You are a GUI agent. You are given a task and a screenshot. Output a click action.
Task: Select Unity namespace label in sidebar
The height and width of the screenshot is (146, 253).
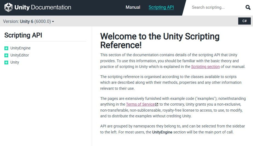15,62
